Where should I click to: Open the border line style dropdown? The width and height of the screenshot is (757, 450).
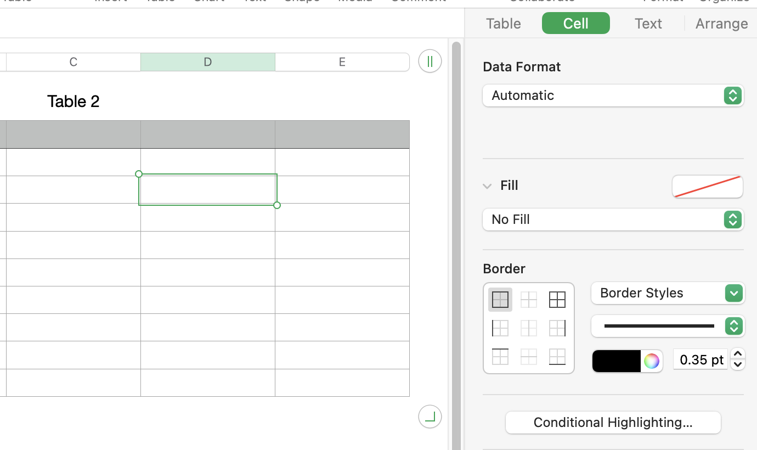coord(668,326)
